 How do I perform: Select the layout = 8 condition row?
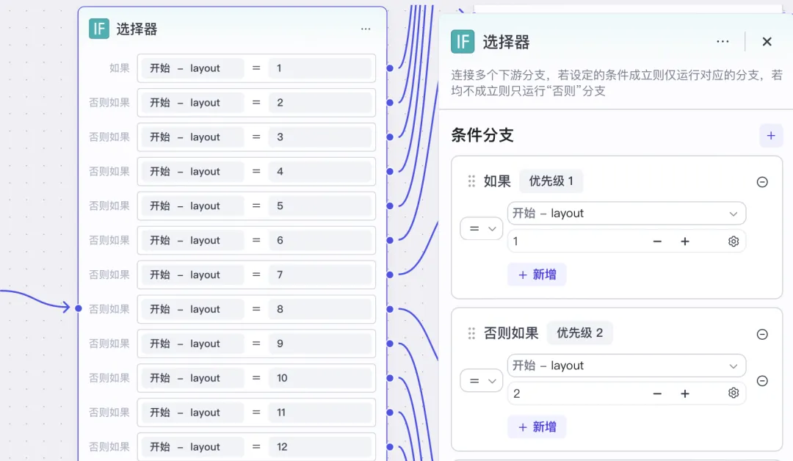[256, 309]
